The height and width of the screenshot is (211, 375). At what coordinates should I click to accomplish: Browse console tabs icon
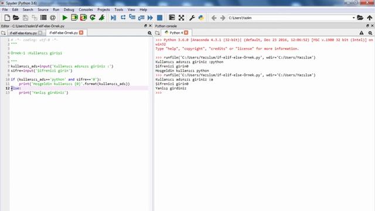tap(157, 33)
